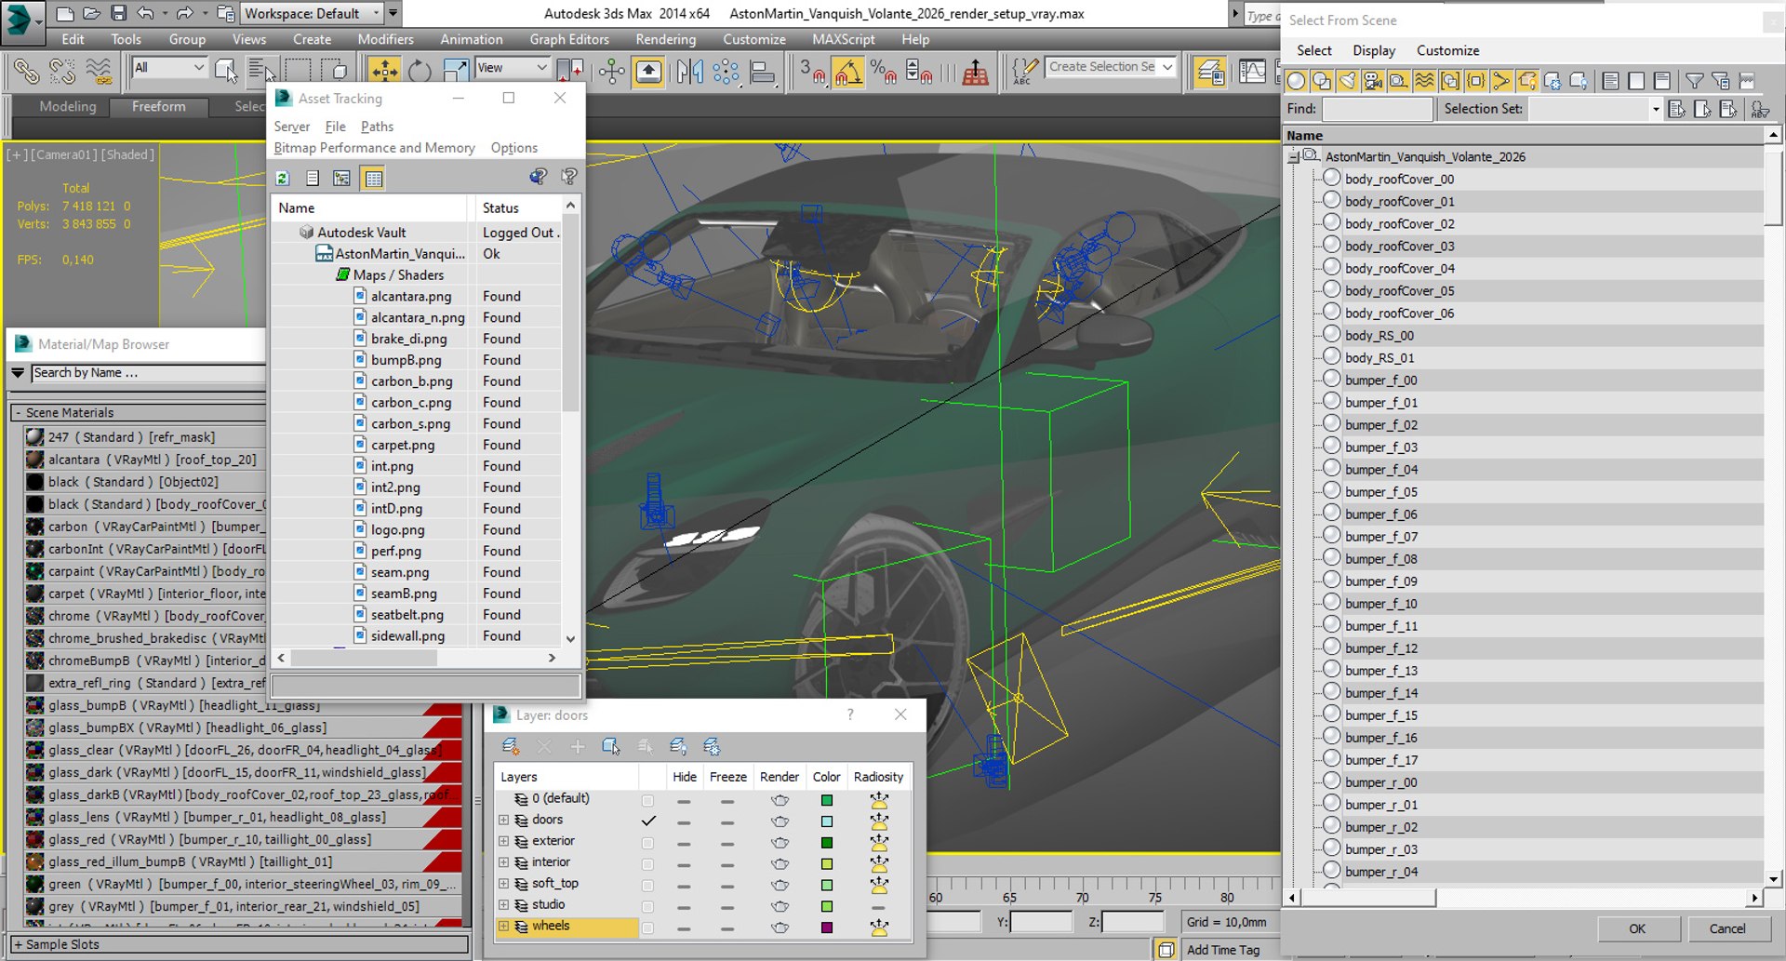Screen dimensions: 1786x961
Task: Click Undo arrow in quick access bar
Action: [145, 13]
